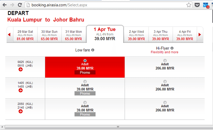
Task: Select Low fare radio for 1405 flight
Action: (x=85, y=82)
